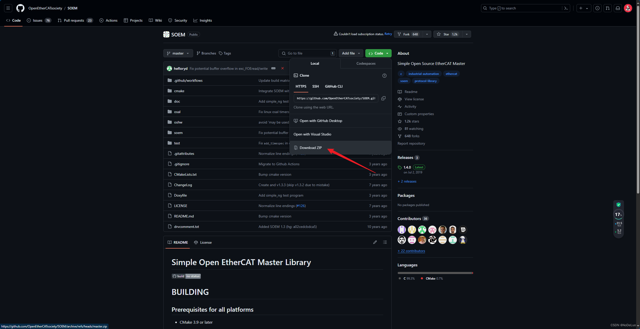
Task: Open the 1.4.0 latest release
Action: pyautogui.click(x=407, y=167)
